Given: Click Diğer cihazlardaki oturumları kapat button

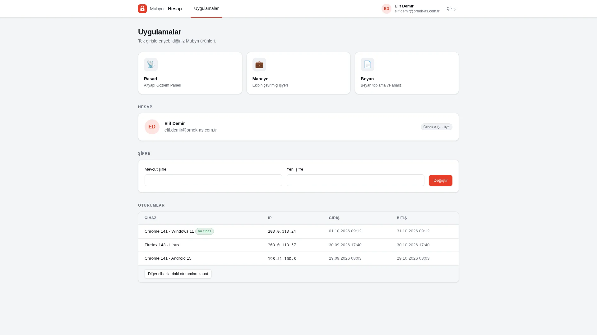Looking at the screenshot, I should (x=178, y=274).
